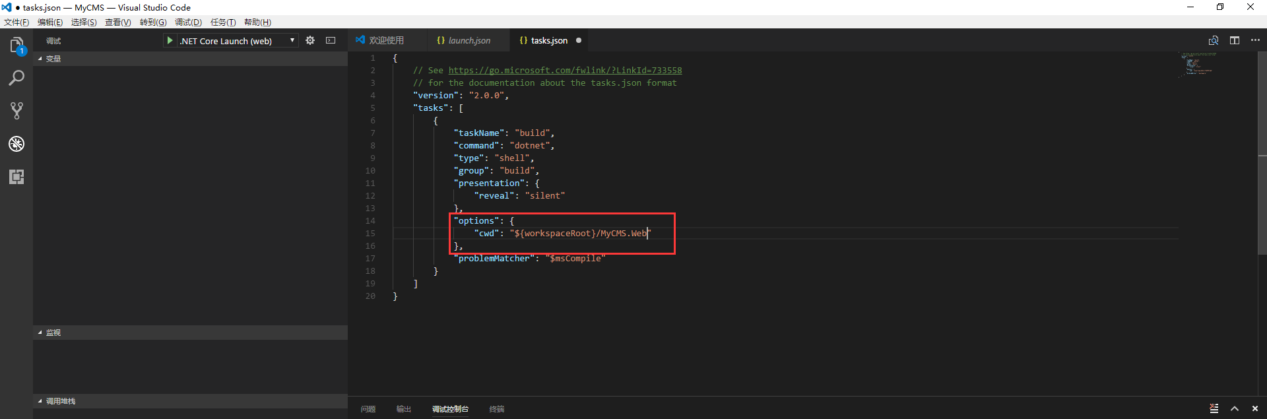
Task: Open the 查看(V) menu
Action: [x=118, y=22]
